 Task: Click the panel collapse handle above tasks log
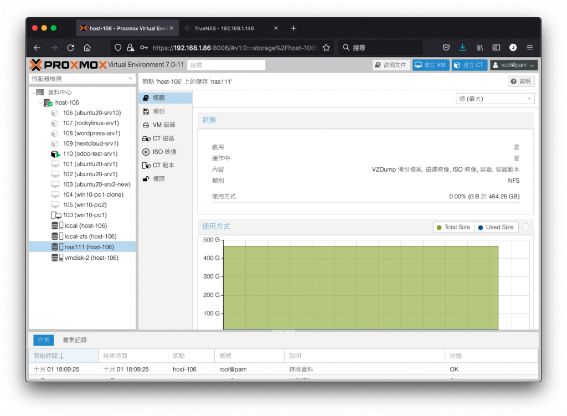point(283,331)
